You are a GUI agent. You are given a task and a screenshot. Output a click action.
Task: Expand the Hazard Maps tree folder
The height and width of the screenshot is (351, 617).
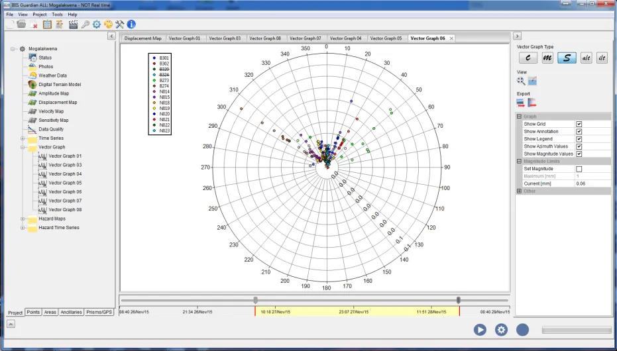23,219
